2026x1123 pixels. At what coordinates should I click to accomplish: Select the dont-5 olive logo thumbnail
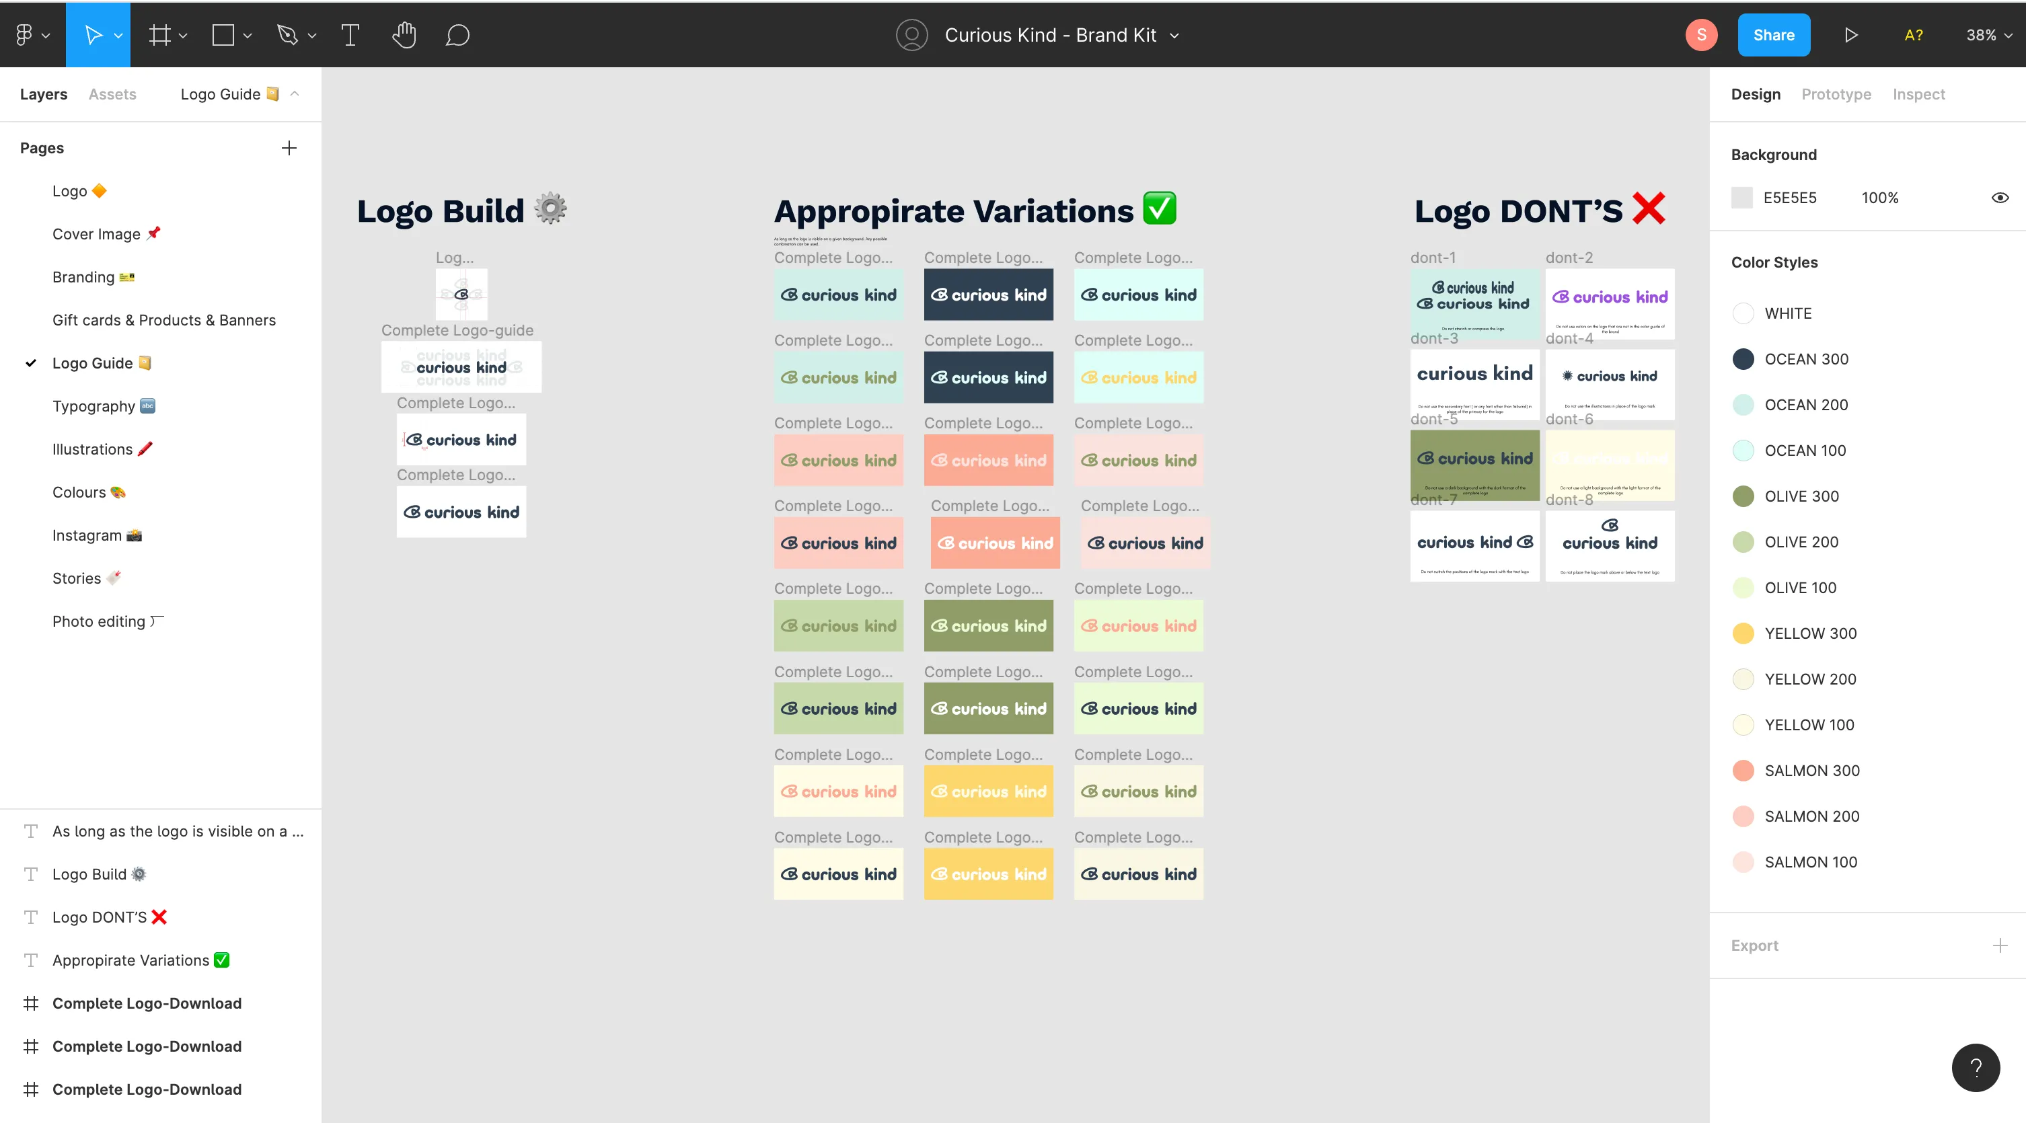coord(1474,465)
